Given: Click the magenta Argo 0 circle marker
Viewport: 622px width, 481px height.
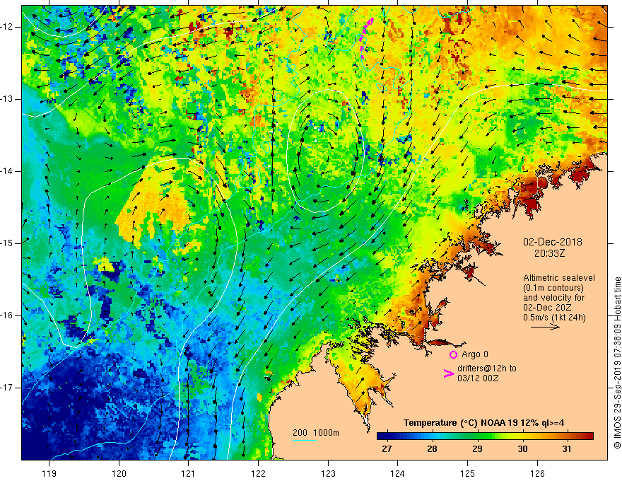Looking at the screenshot, I should pyautogui.click(x=453, y=354).
